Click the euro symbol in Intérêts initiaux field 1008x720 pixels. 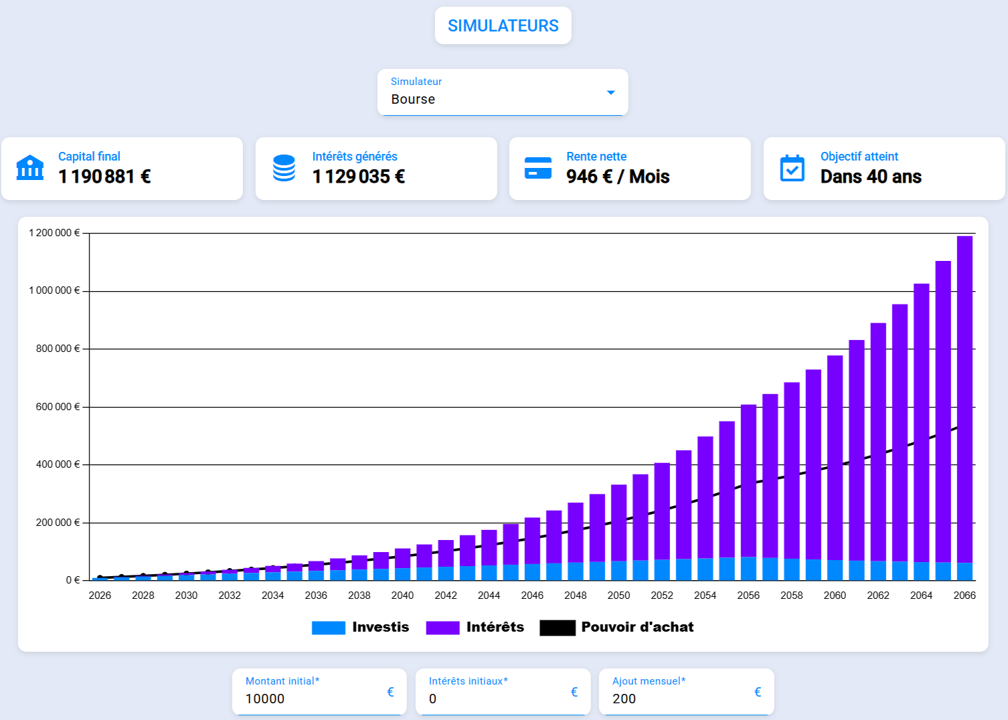pos(574,692)
